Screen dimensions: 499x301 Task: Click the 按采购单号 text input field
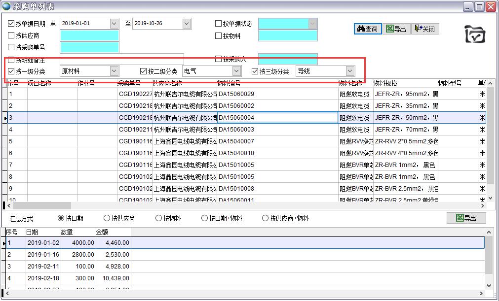tap(89, 47)
